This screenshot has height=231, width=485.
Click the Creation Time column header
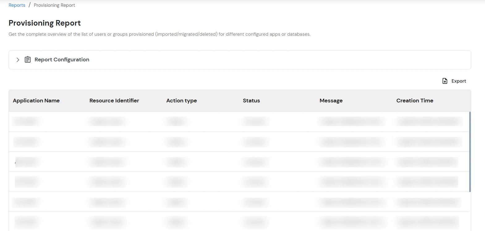[415, 101]
